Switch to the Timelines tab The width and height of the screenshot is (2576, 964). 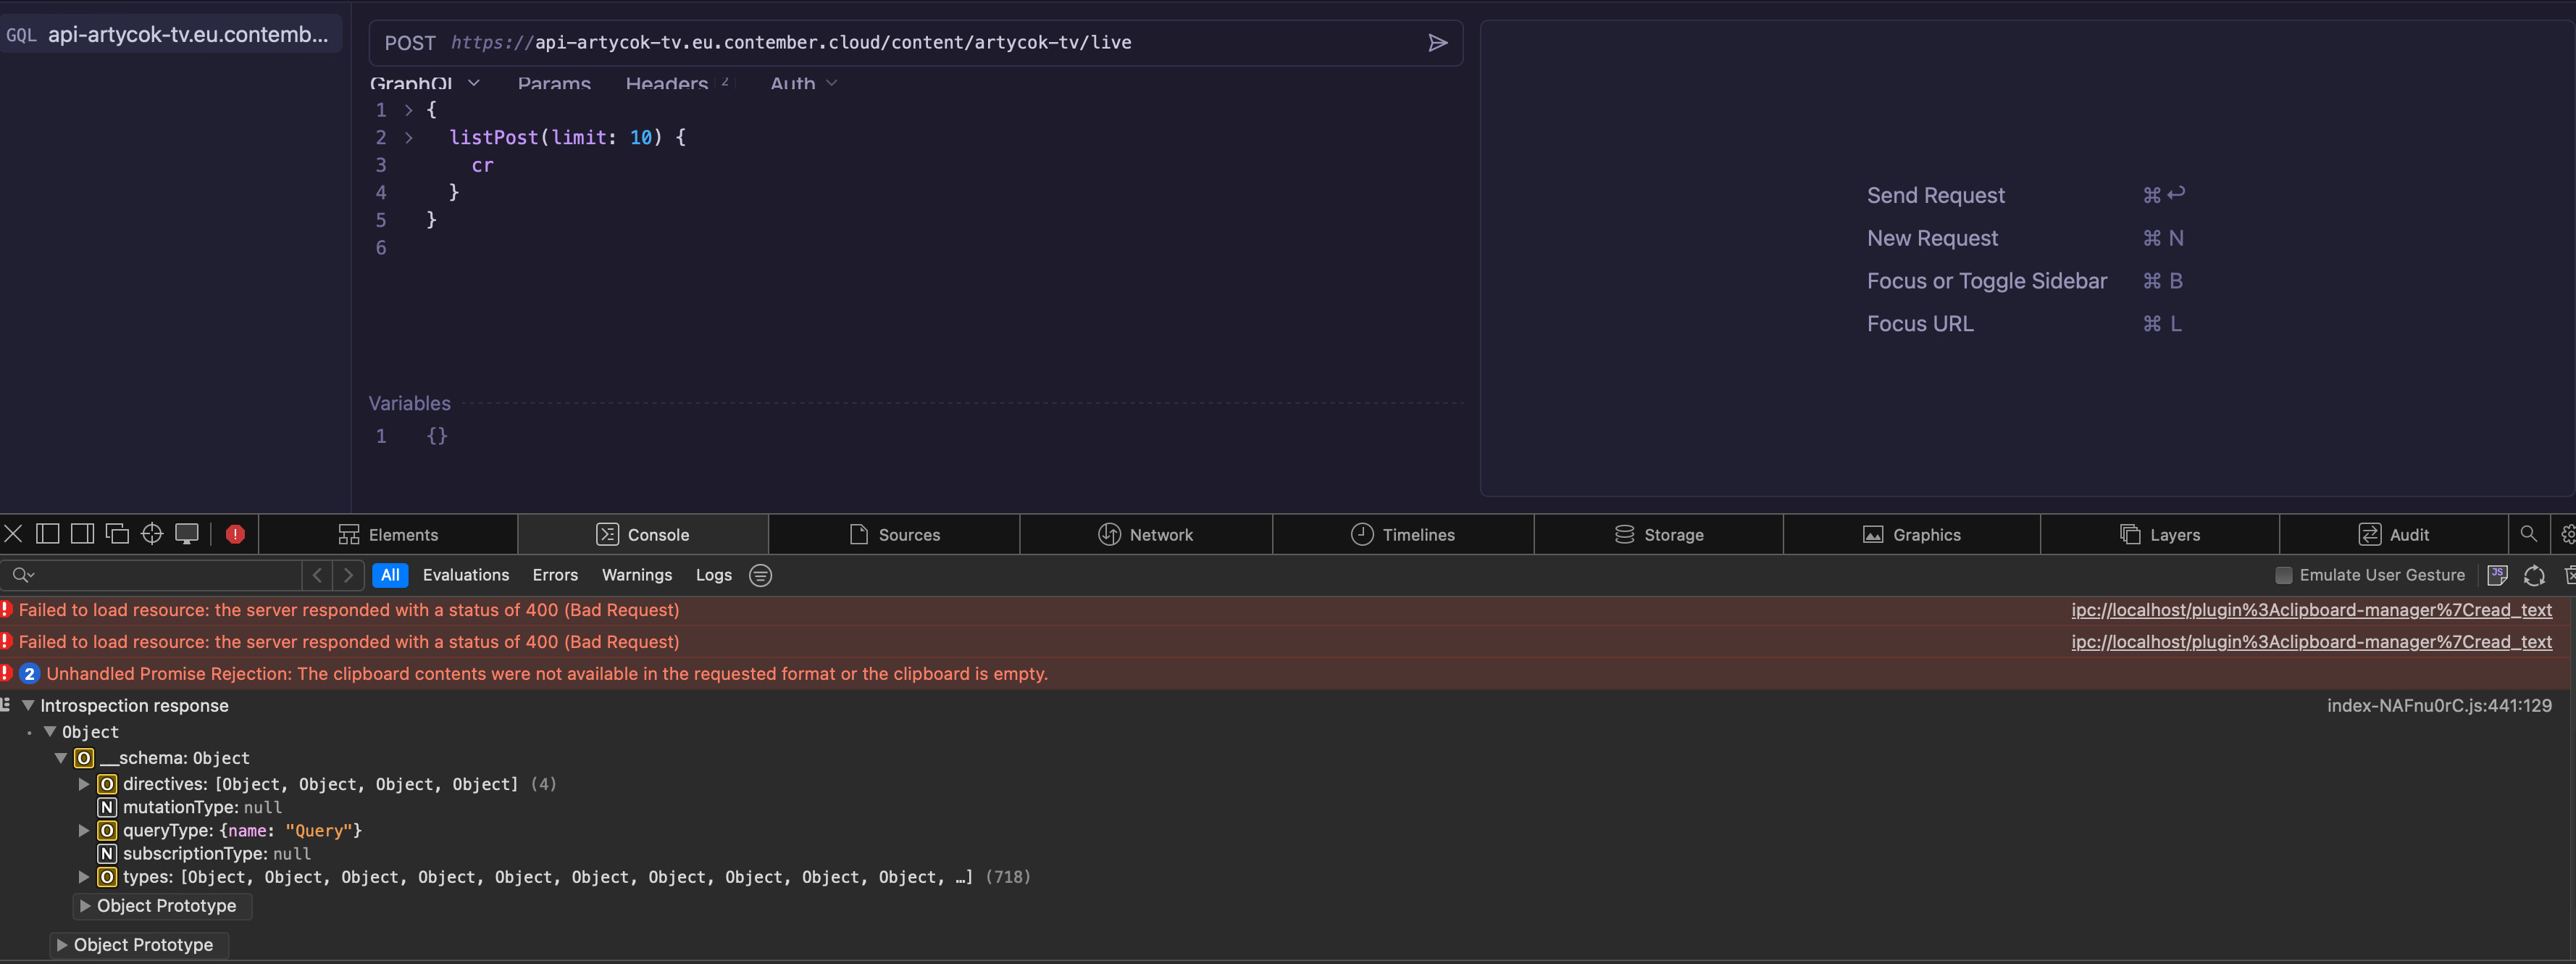[1403, 535]
